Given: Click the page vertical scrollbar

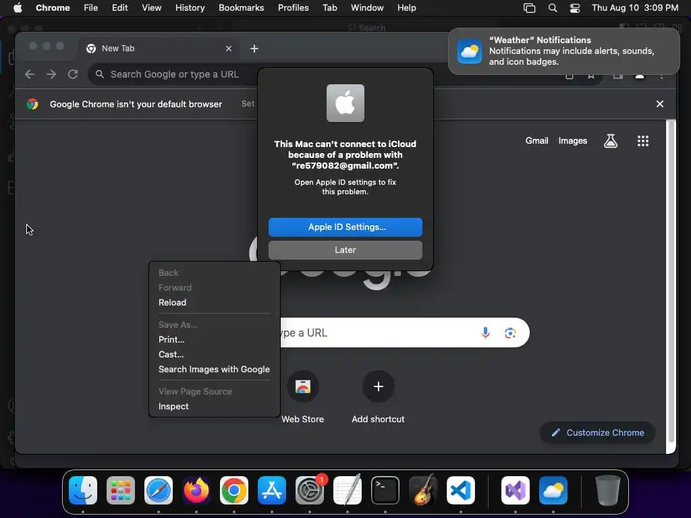Looking at the screenshot, I should 671,282.
